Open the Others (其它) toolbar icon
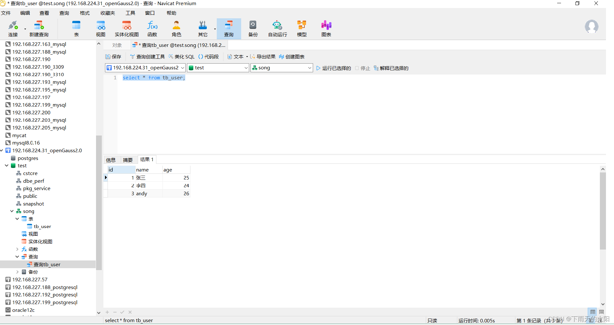 tap(203, 29)
